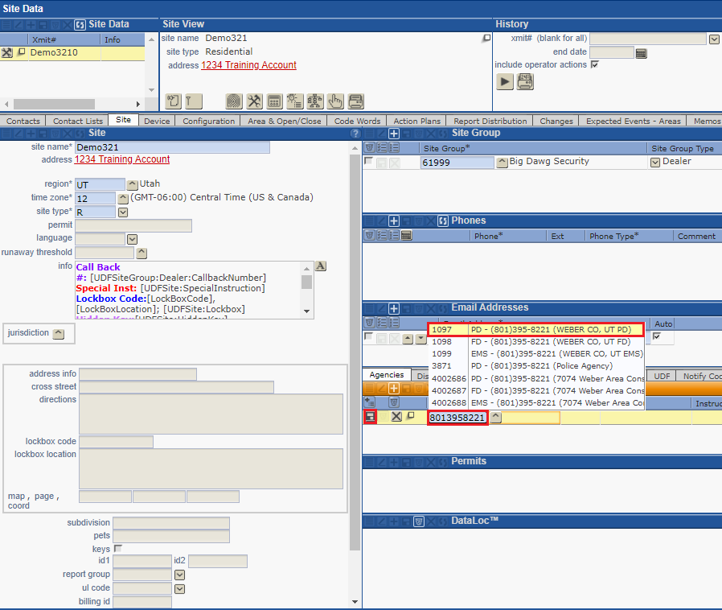Click the site name field containing Demo321

(172, 147)
